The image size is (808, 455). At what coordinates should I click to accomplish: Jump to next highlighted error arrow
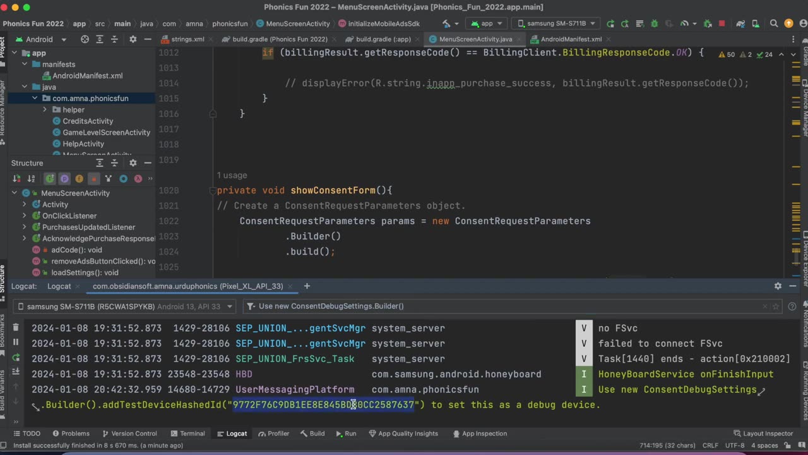coord(794,54)
